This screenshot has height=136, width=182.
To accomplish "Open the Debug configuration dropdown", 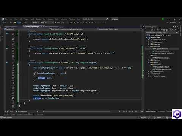I will point(36,22).
